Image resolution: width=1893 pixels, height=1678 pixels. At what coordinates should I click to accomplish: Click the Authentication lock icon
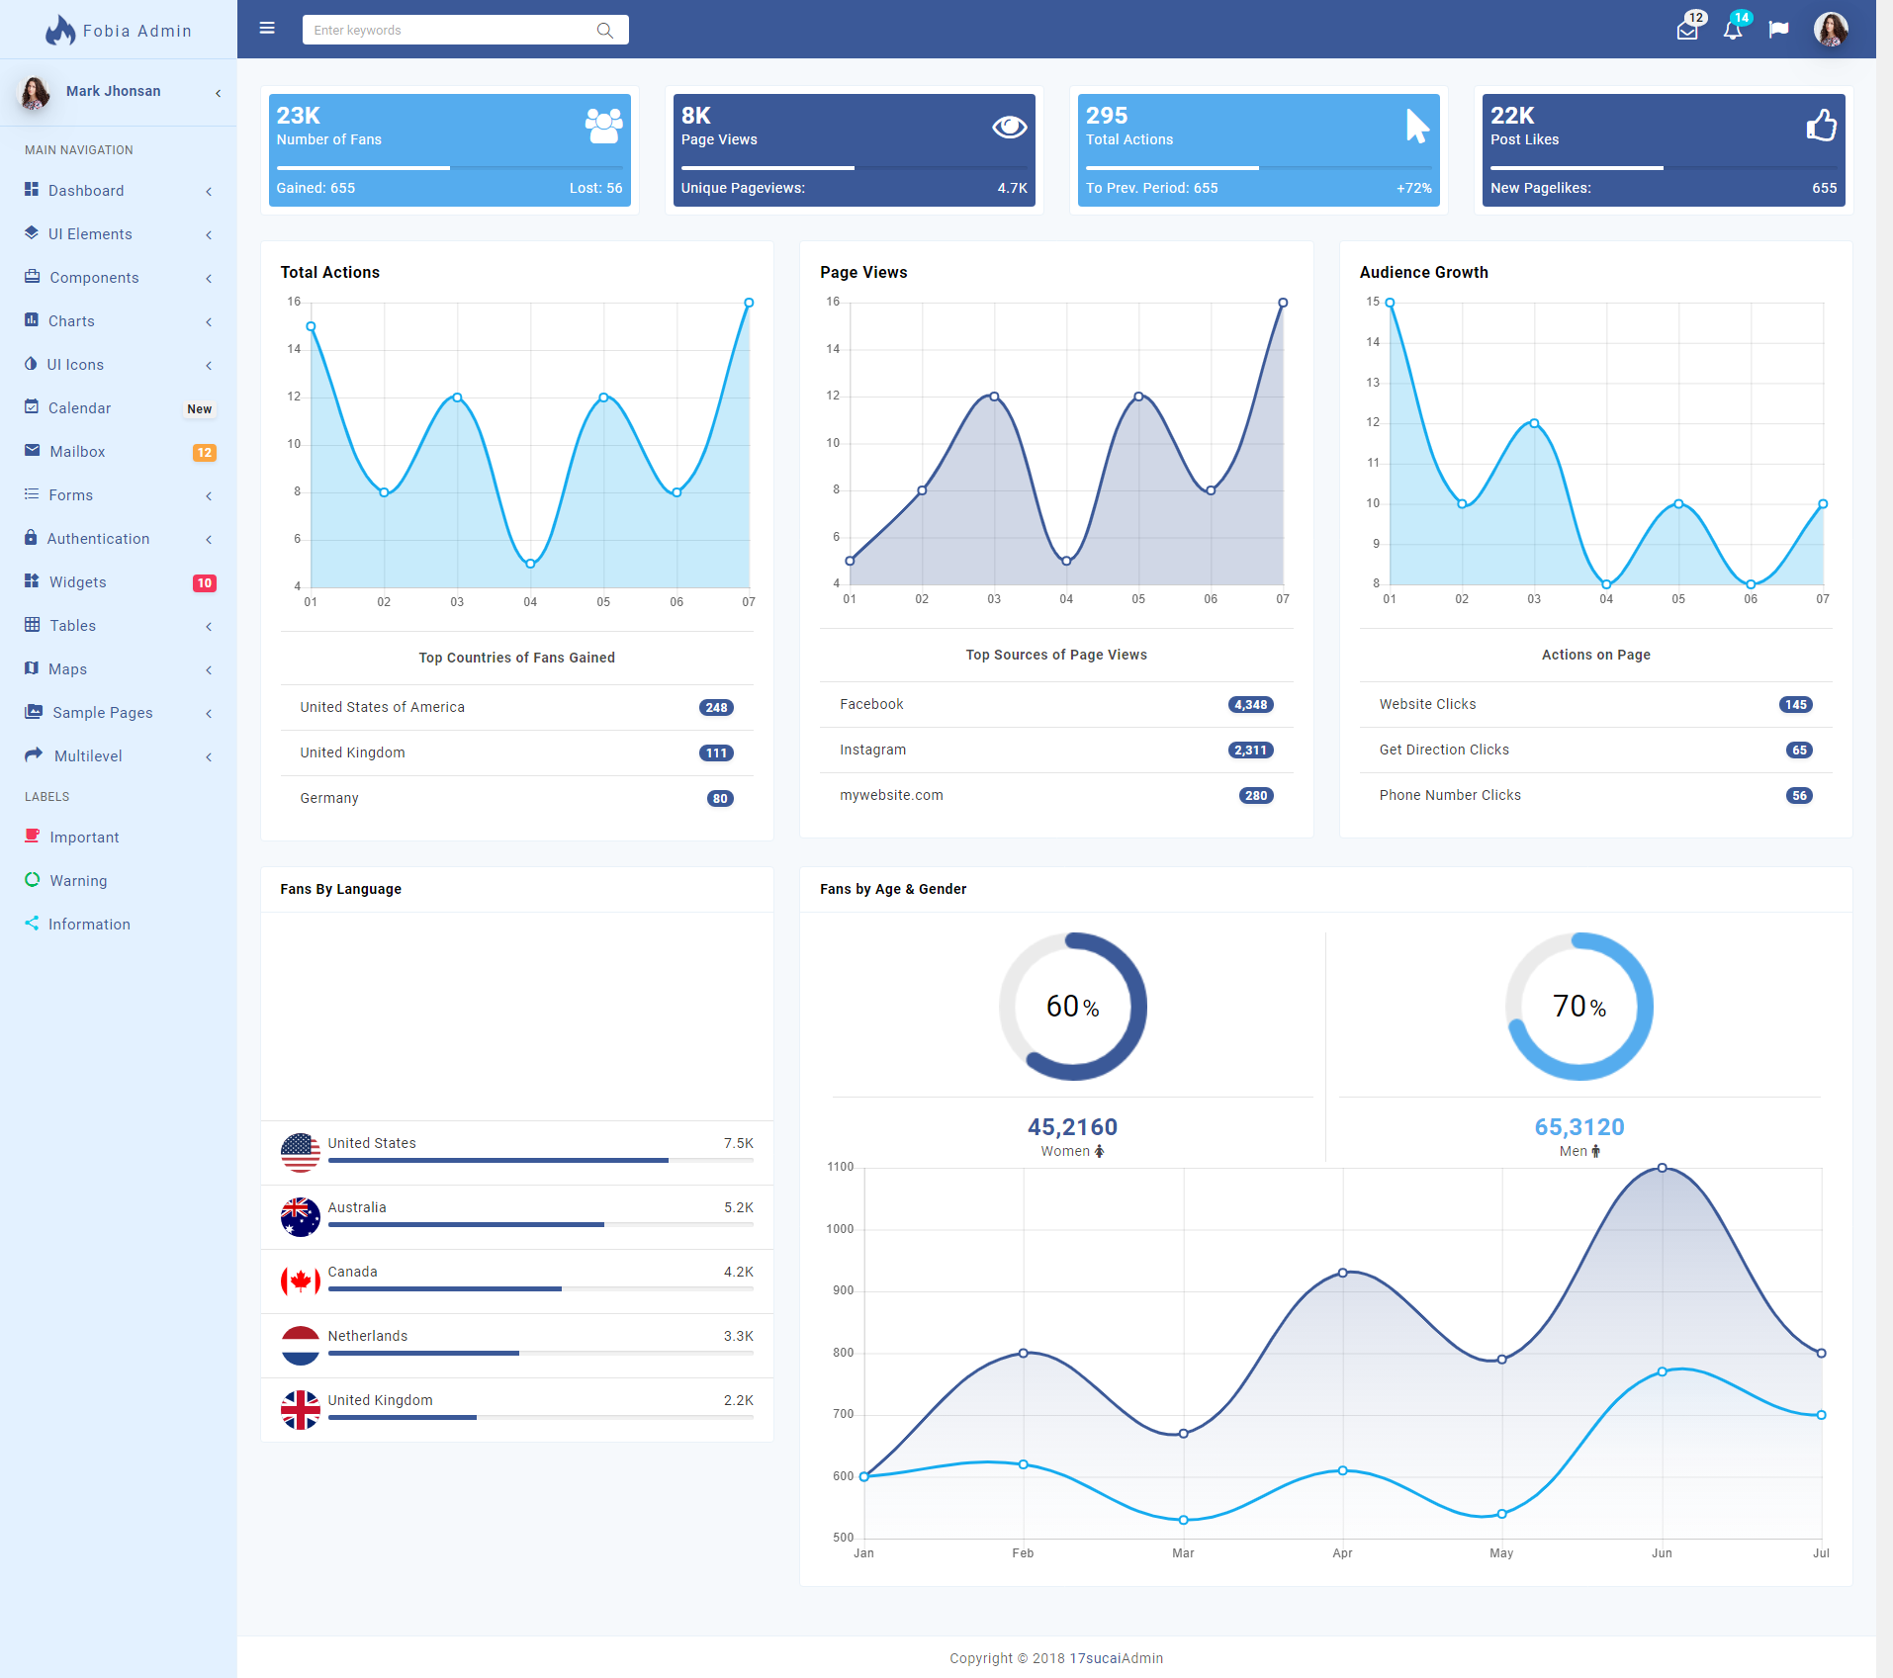pos(31,537)
